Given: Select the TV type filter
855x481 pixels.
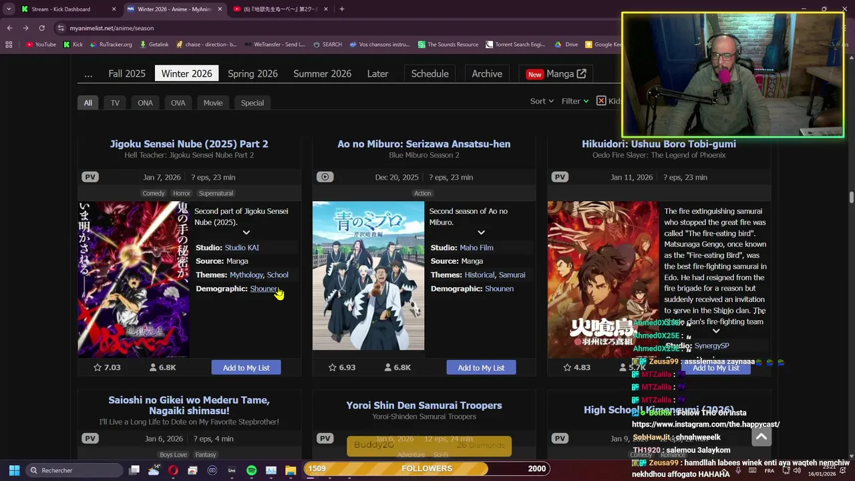Looking at the screenshot, I should [x=115, y=103].
